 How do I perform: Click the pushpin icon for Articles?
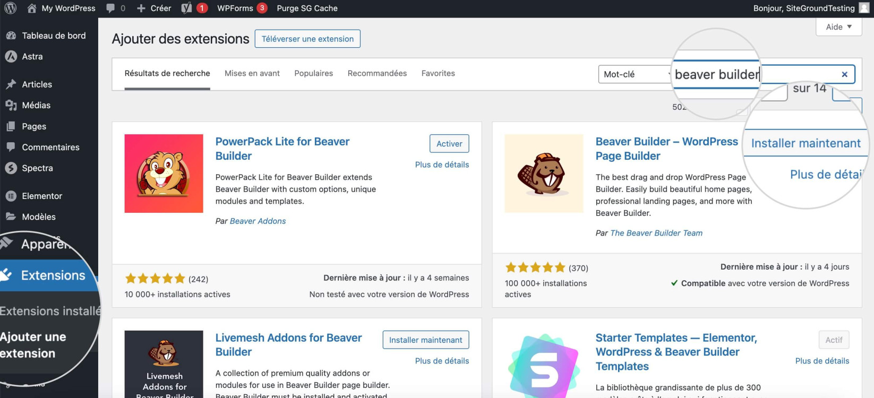pos(11,84)
